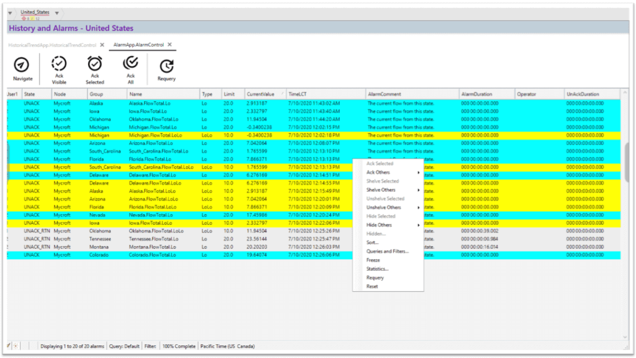This screenshot has width=636, height=358.
Task: Click the Ack Selected alarm clock icon
Action: [x=95, y=64]
